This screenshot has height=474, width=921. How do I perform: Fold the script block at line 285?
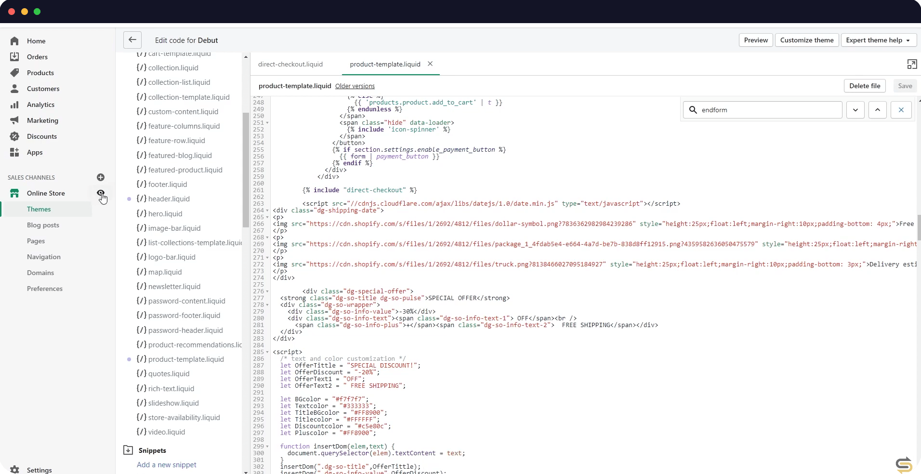pos(267,352)
